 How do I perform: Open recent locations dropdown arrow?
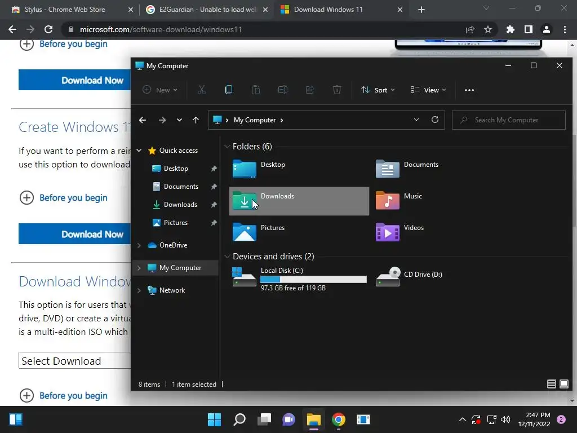[179, 120]
